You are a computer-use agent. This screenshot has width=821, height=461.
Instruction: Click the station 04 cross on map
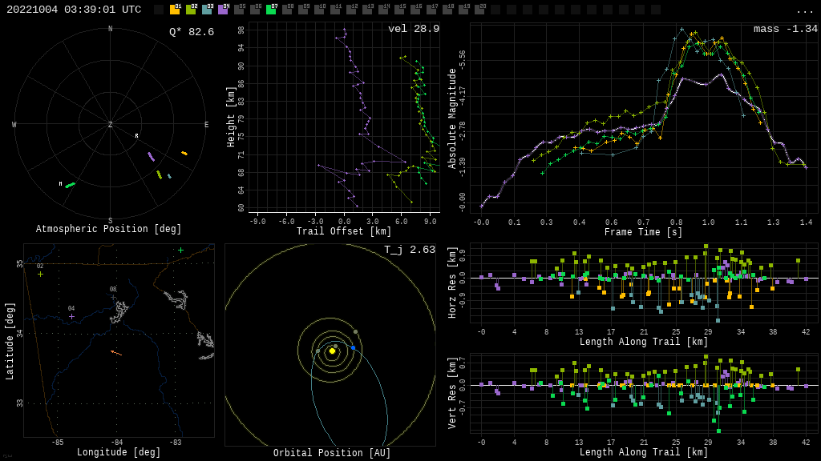point(71,316)
